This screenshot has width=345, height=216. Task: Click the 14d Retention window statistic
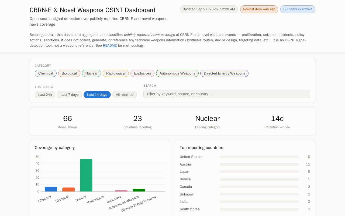(x=277, y=122)
